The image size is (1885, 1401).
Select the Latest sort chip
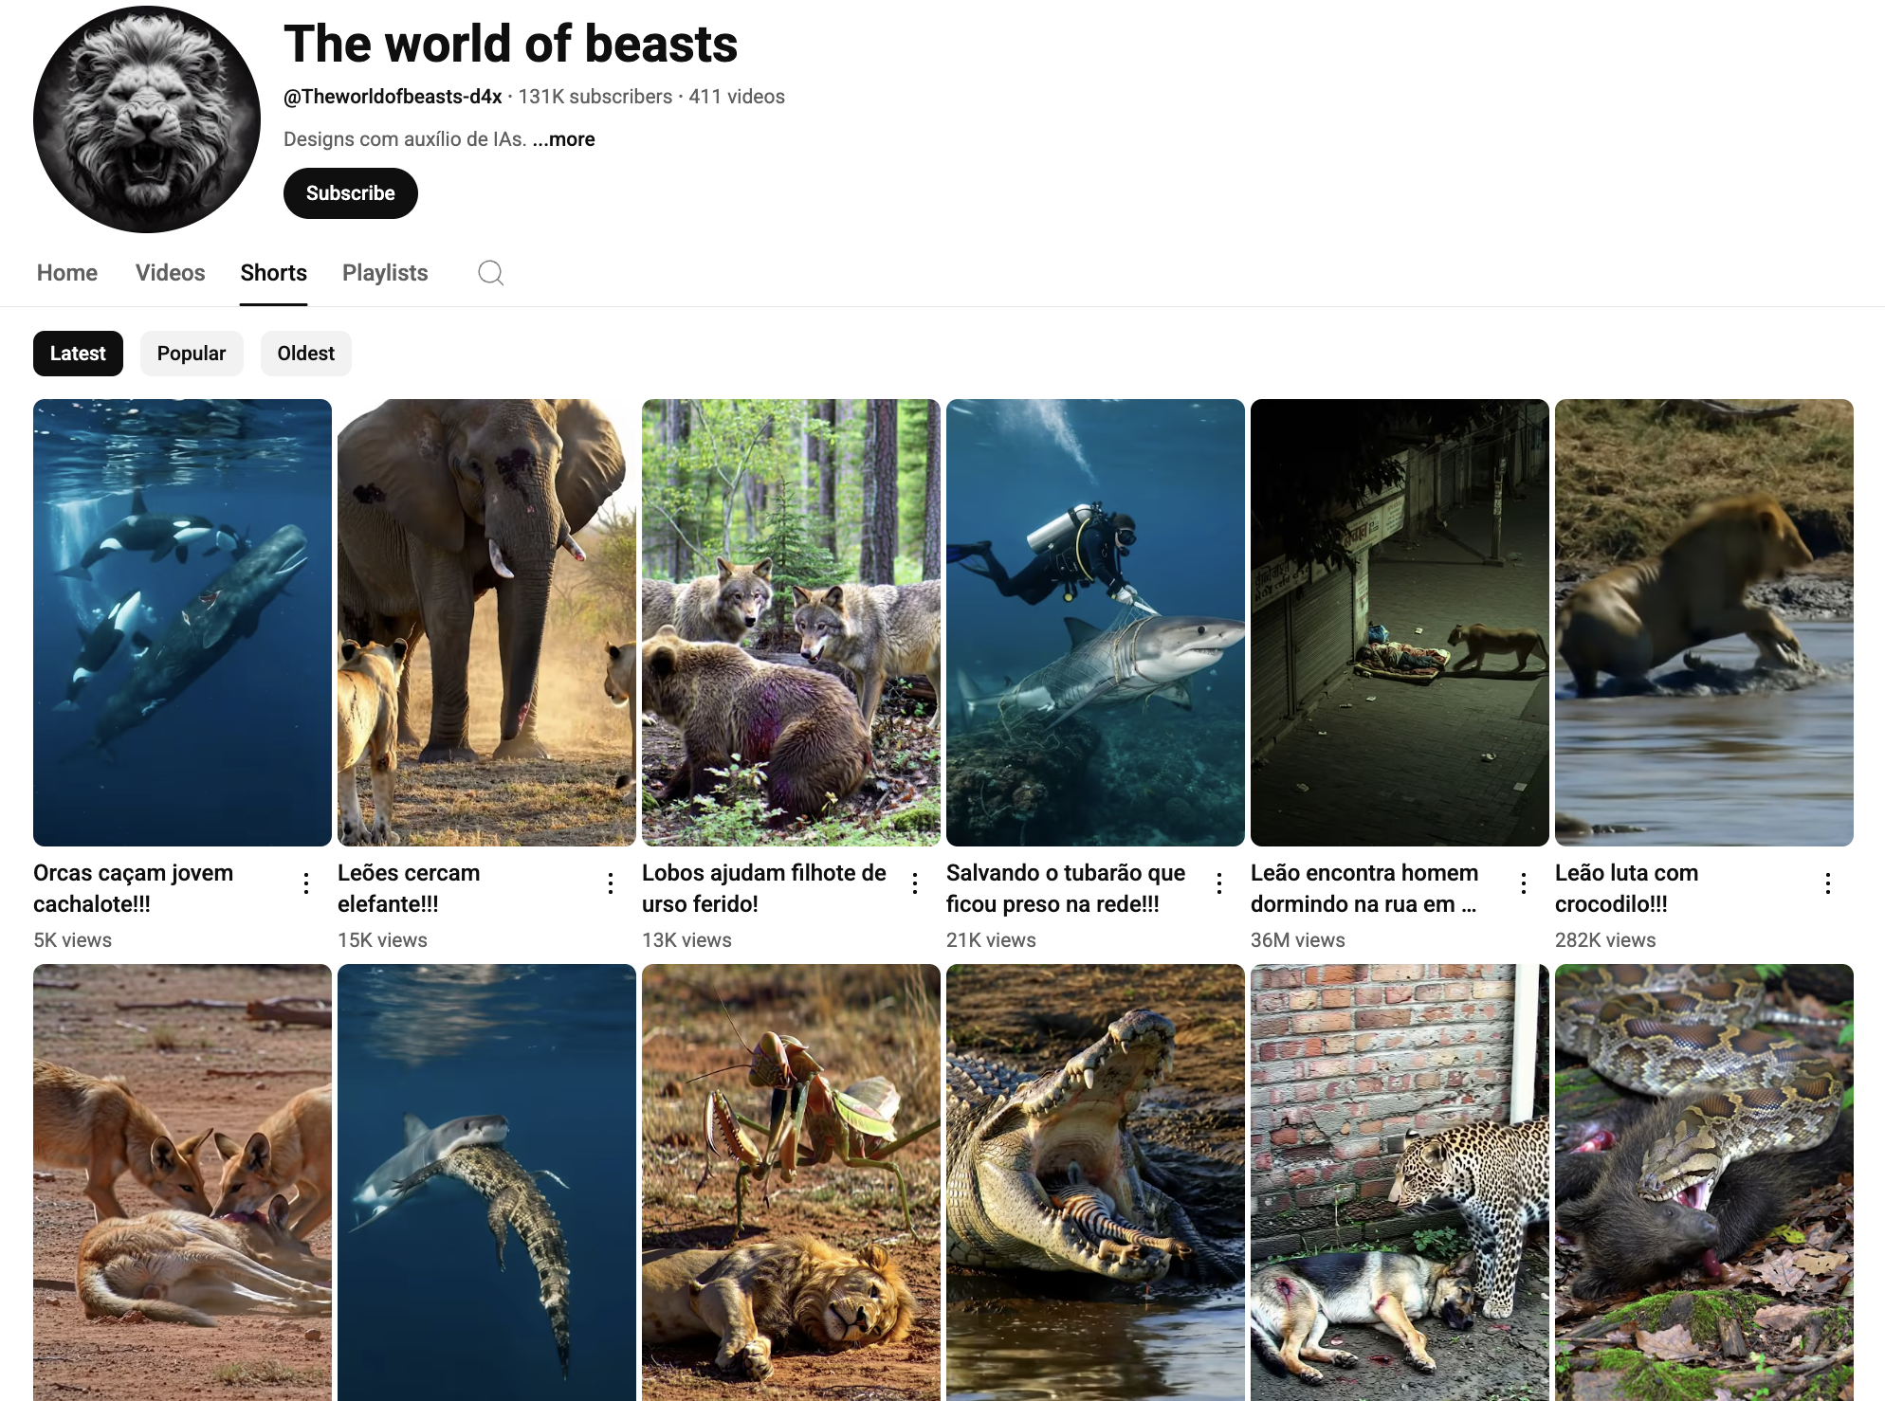tap(78, 354)
